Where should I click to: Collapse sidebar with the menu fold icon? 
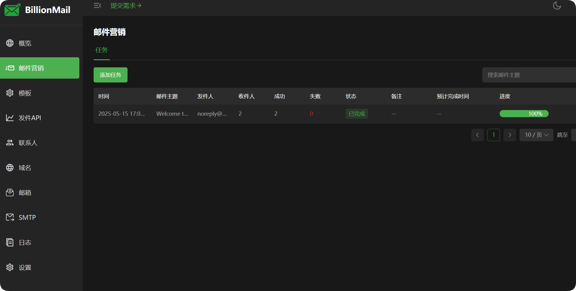point(97,6)
